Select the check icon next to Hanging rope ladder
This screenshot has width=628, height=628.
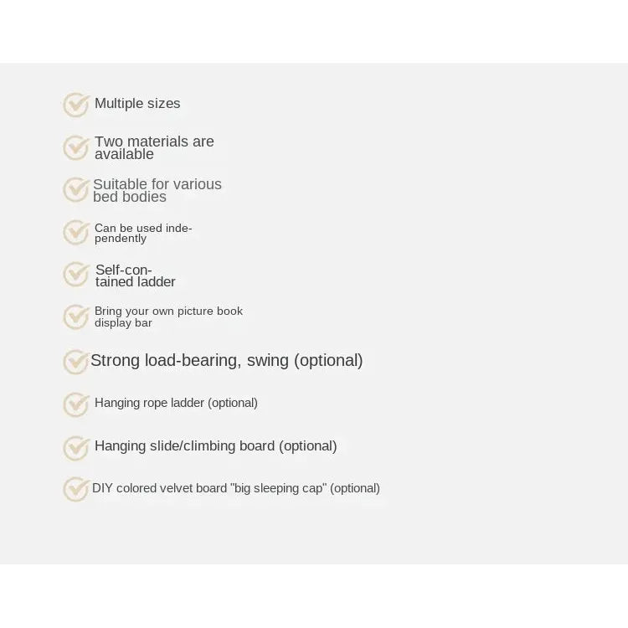click(x=76, y=404)
